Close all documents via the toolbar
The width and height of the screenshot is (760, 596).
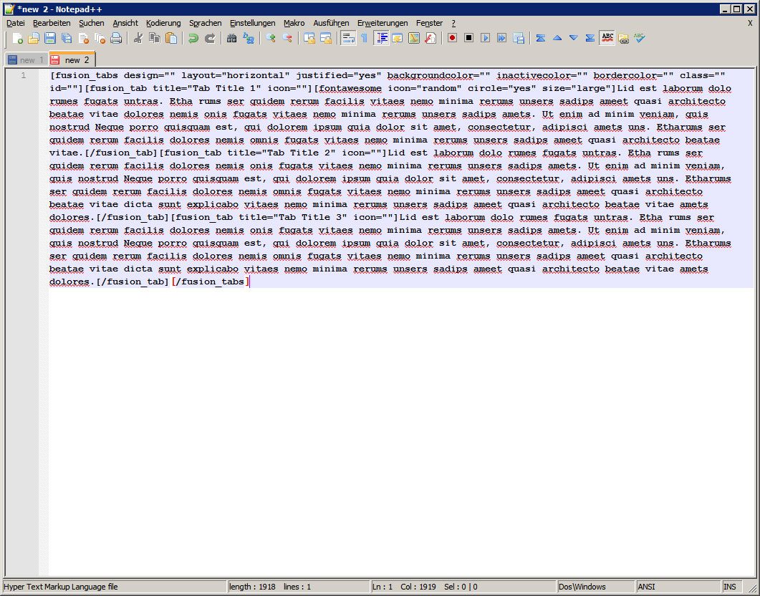[100, 38]
